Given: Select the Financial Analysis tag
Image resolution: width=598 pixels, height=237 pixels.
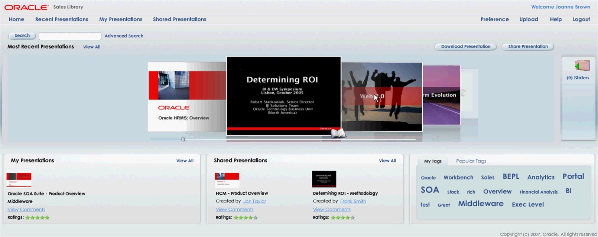Looking at the screenshot, I should point(539,192).
